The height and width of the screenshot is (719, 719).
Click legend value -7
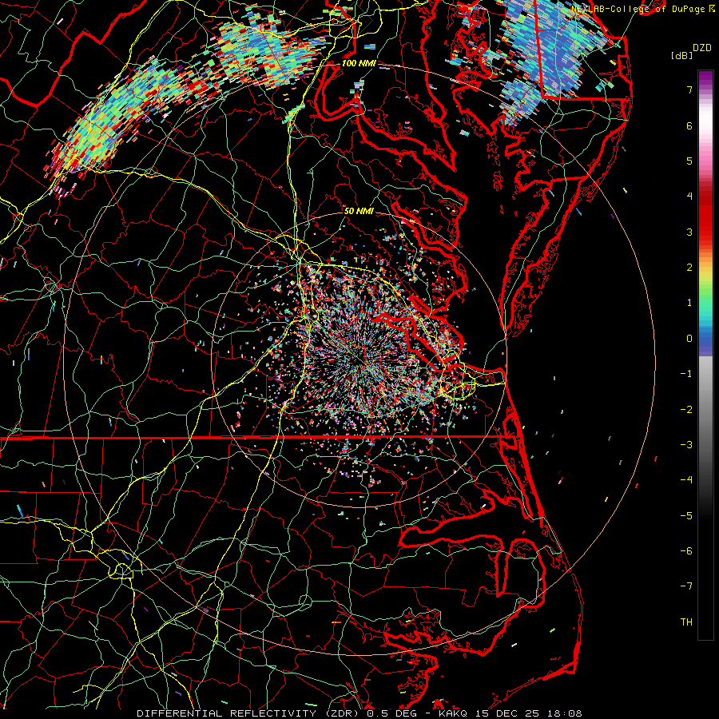[686, 586]
